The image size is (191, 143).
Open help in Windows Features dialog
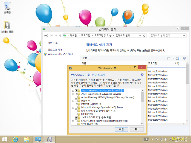point(142,75)
